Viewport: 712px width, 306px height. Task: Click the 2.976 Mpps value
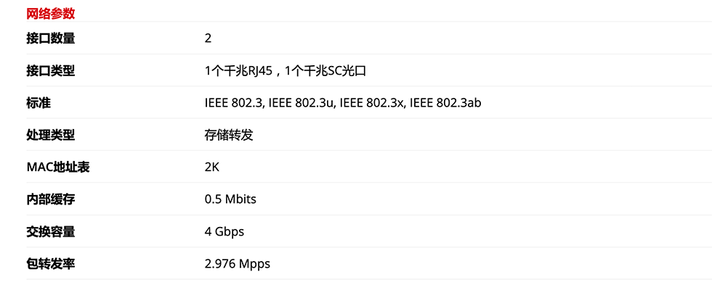(238, 264)
